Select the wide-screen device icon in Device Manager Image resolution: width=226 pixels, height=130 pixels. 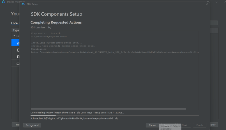click(x=18, y=64)
